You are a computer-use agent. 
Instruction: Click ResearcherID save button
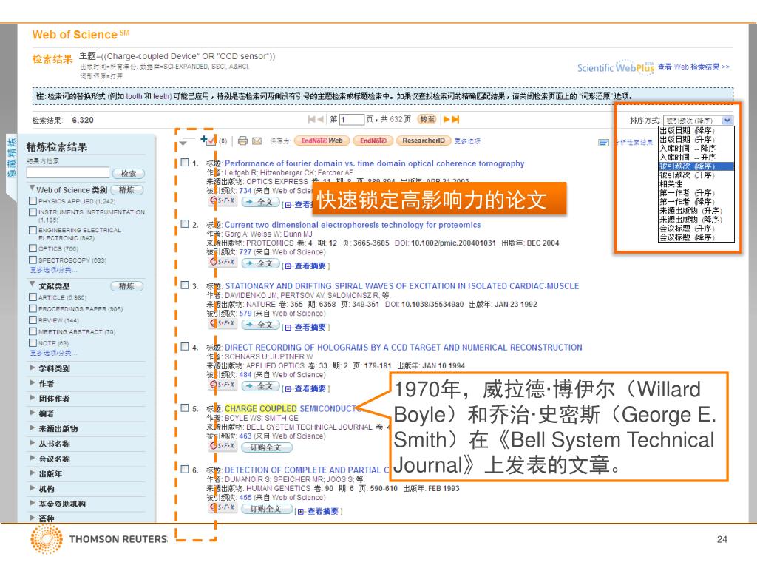424,141
